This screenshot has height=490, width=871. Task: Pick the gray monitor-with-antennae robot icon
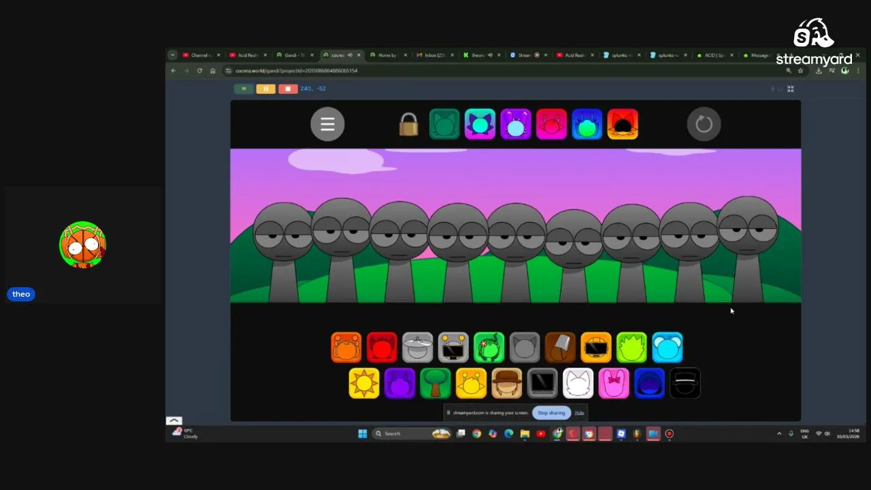tap(453, 347)
